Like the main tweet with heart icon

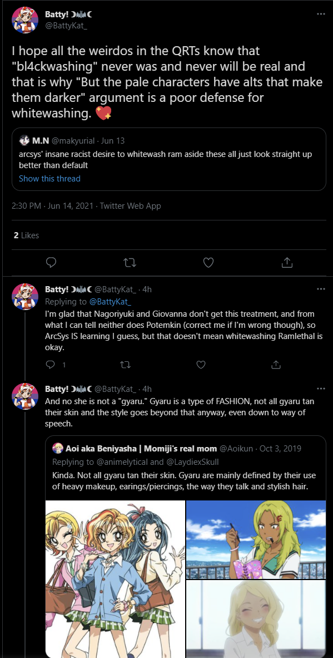coord(208,263)
